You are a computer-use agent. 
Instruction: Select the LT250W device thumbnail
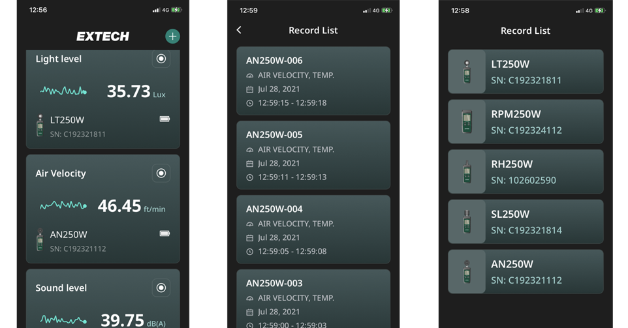pyautogui.click(x=467, y=72)
